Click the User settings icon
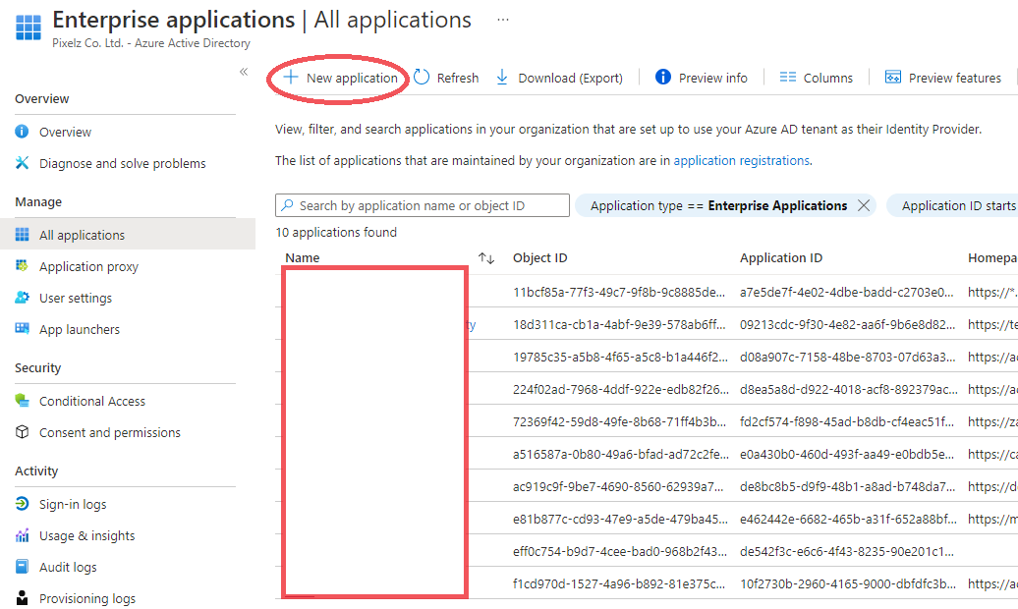1018x609 pixels. pyautogui.click(x=22, y=297)
